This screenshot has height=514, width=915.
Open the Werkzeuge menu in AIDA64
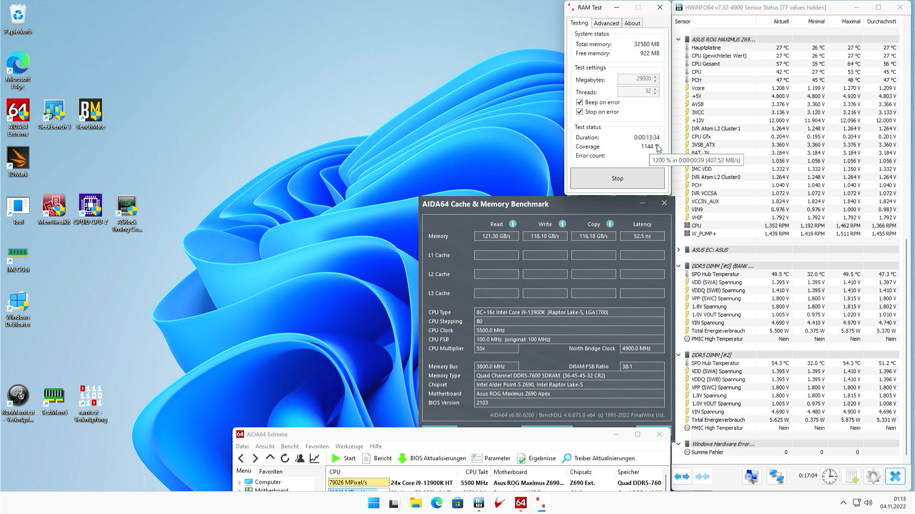coord(349,446)
